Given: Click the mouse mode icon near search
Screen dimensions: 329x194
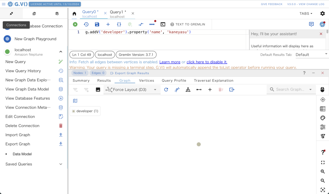Looking at the screenshot, I should 322,90.
